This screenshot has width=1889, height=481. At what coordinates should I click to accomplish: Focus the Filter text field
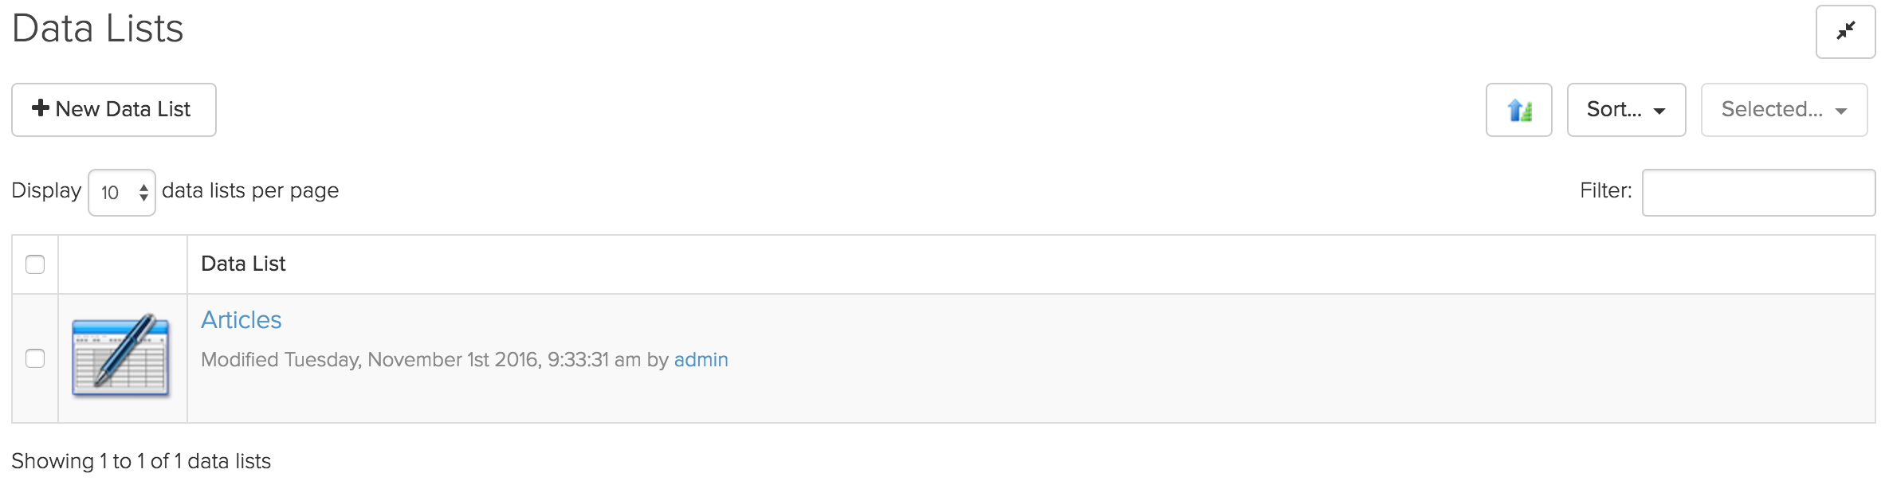point(1758,192)
